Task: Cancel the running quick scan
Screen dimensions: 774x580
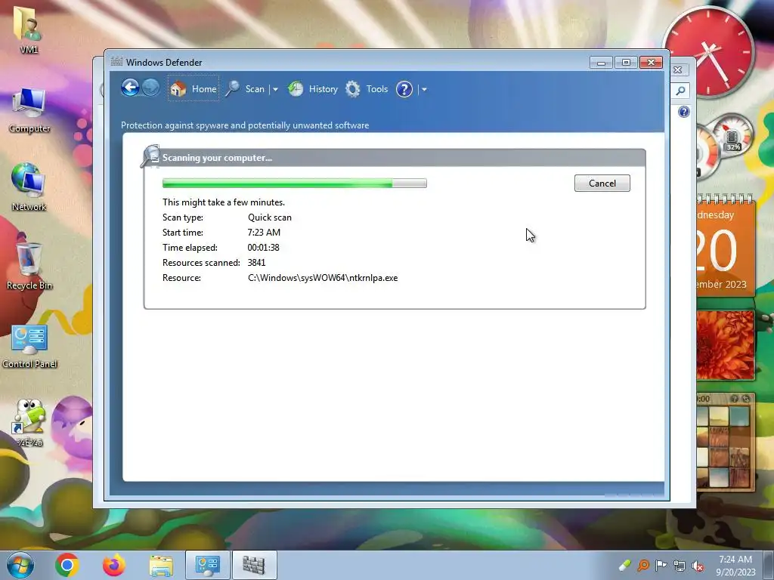Action: click(602, 183)
